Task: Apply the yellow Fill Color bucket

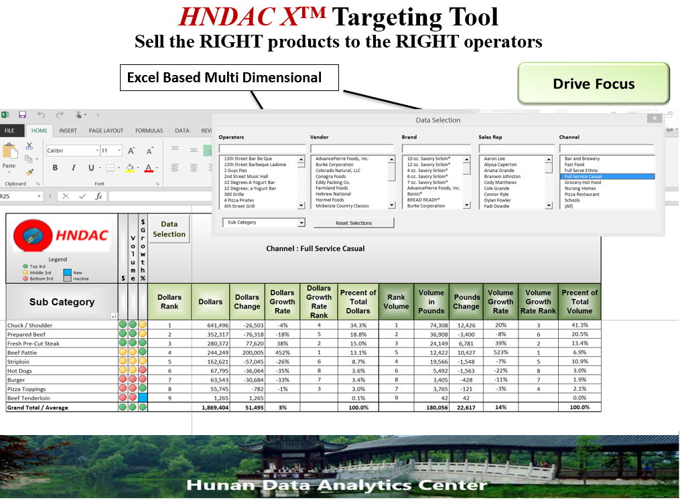Action: pyautogui.click(x=130, y=168)
